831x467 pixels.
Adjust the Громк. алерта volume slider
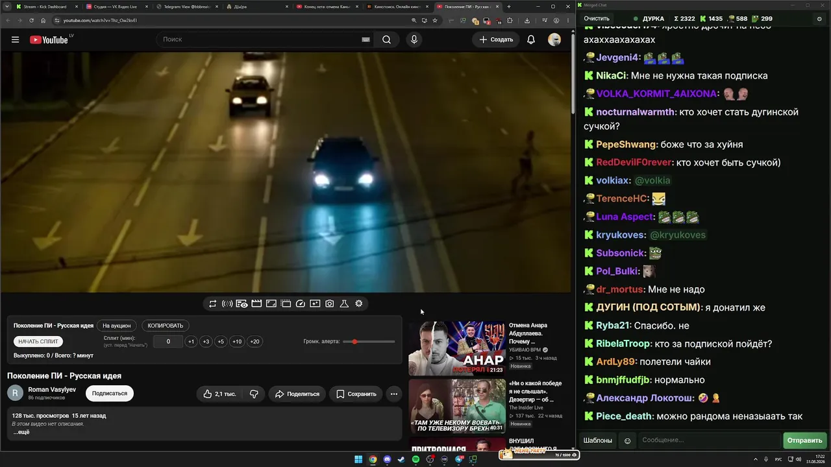[x=369, y=342]
